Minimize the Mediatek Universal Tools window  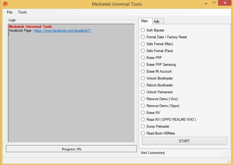(206, 3)
